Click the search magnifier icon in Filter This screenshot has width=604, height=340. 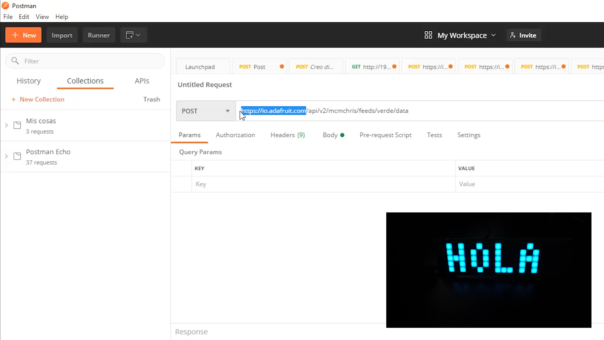(15, 61)
